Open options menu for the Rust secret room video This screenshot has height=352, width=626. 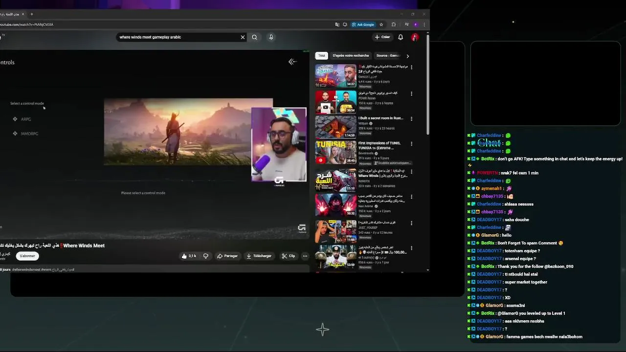411,119
